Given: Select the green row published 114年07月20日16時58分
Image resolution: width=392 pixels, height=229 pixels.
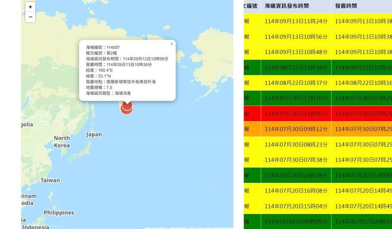Looking at the screenshot, I should tap(318, 175).
